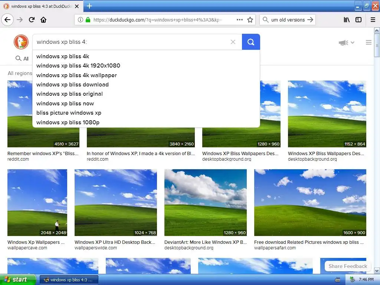Bookmark this page with the star
The height and width of the screenshot is (285, 380).
250,20
